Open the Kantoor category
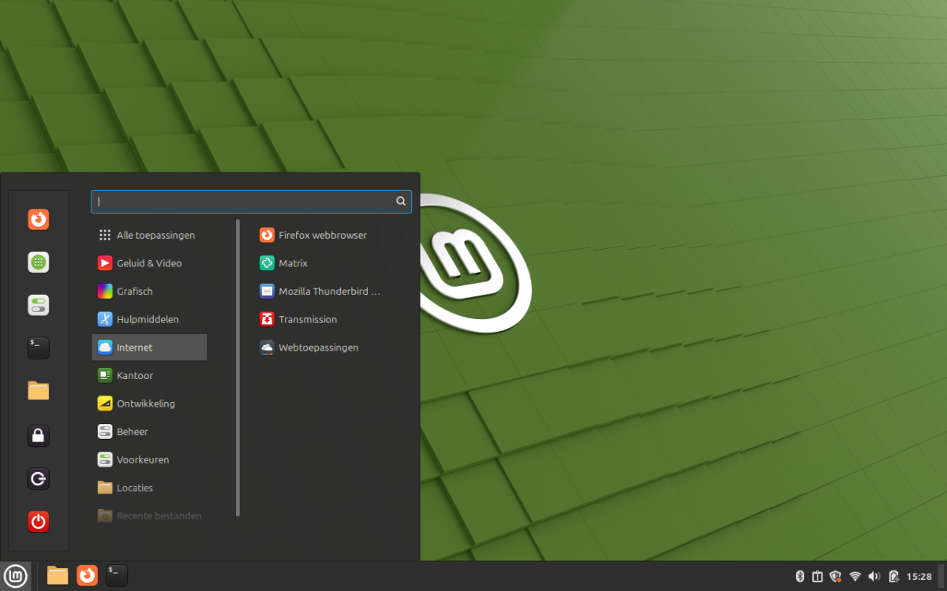 click(134, 376)
